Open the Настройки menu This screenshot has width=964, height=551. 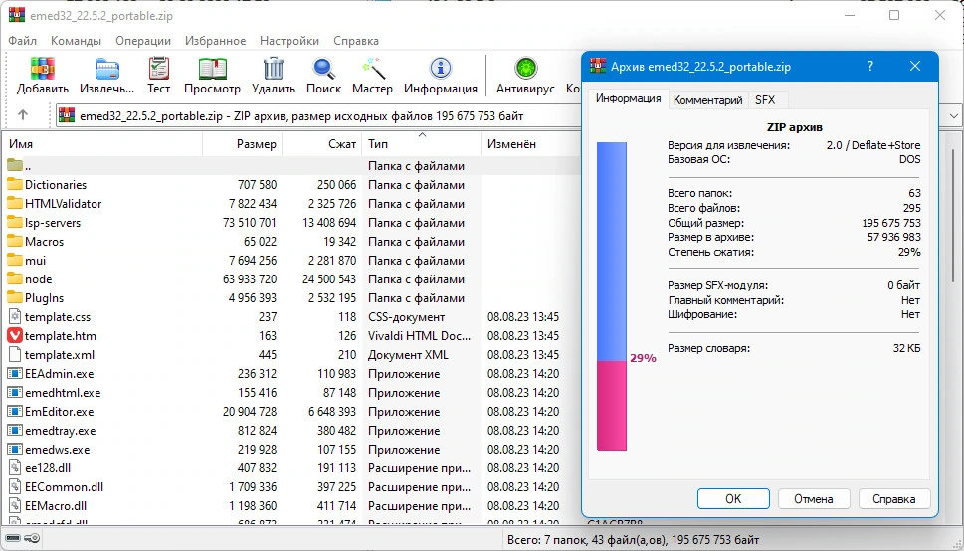coord(289,41)
